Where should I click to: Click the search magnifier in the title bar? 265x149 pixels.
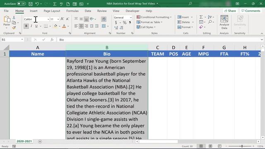[x=190, y=4]
